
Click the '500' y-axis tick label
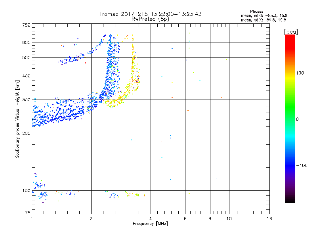[26, 58]
